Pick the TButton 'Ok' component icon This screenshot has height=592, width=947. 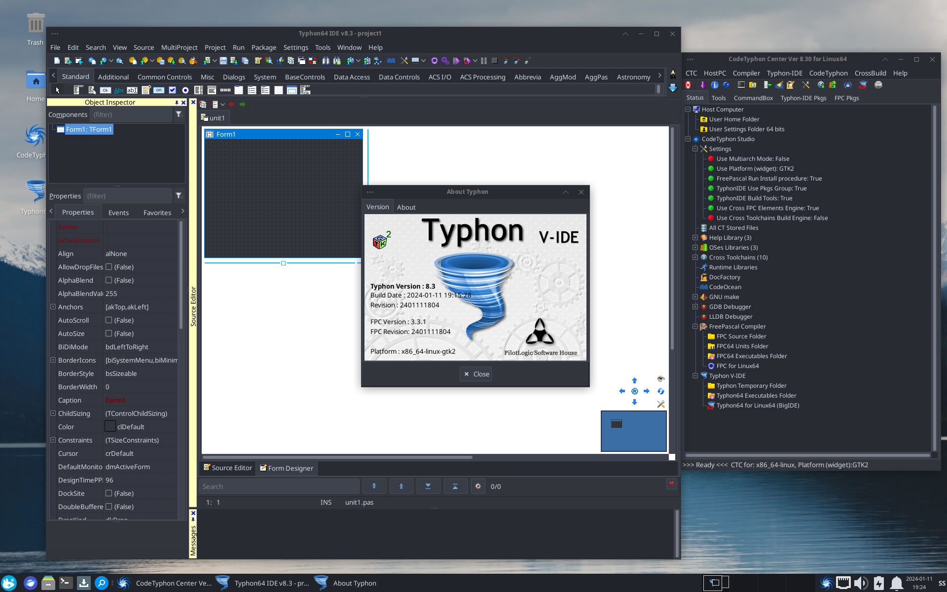[x=105, y=90]
